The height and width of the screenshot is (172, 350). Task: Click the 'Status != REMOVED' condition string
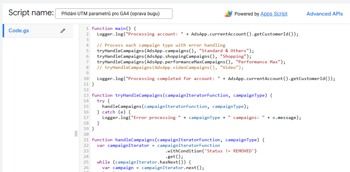(x=230, y=151)
